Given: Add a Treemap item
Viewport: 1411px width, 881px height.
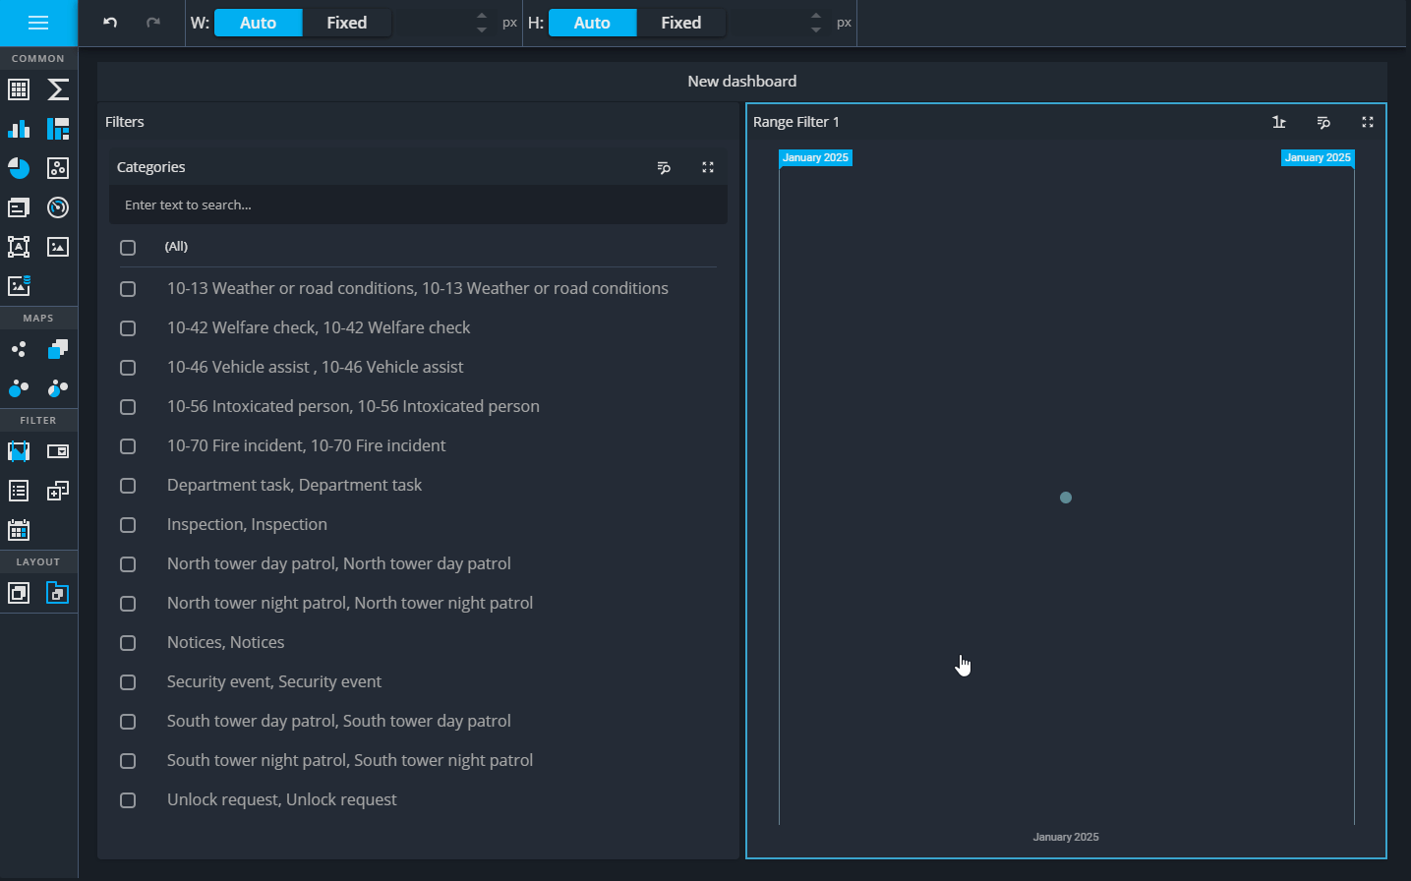Looking at the screenshot, I should [58, 129].
